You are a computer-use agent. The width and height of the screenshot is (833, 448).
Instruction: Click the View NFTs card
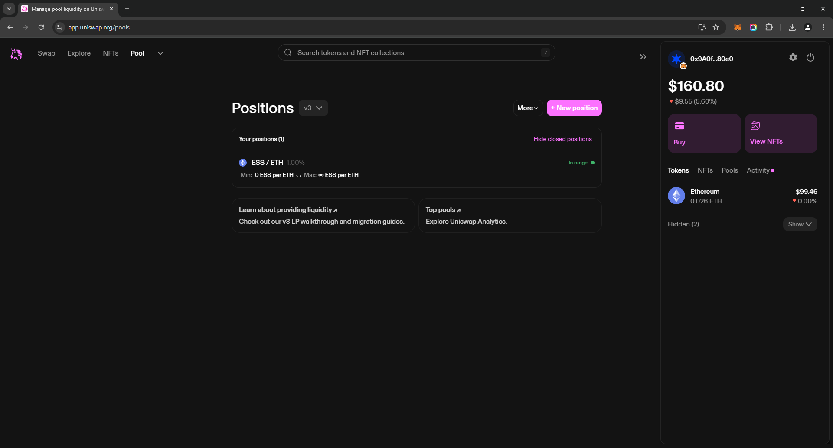coord(781,134)
